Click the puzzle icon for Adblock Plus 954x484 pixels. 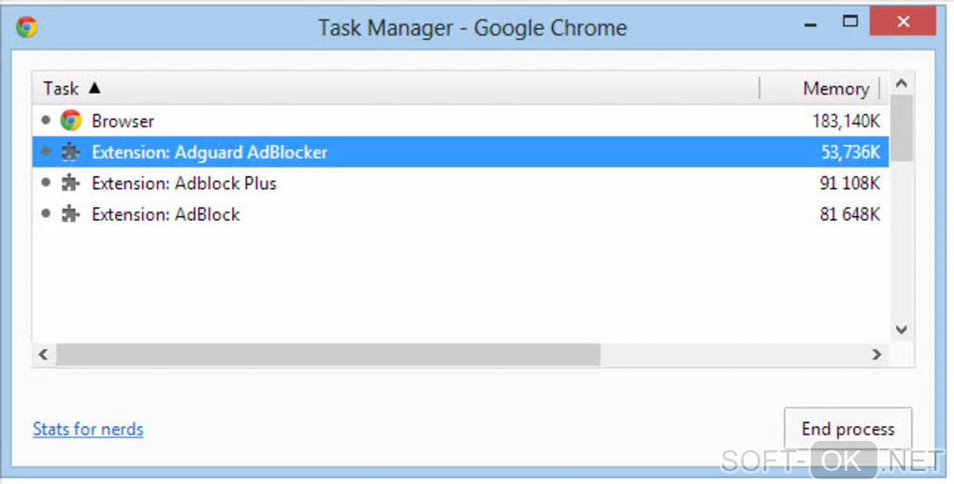[70, 183]
